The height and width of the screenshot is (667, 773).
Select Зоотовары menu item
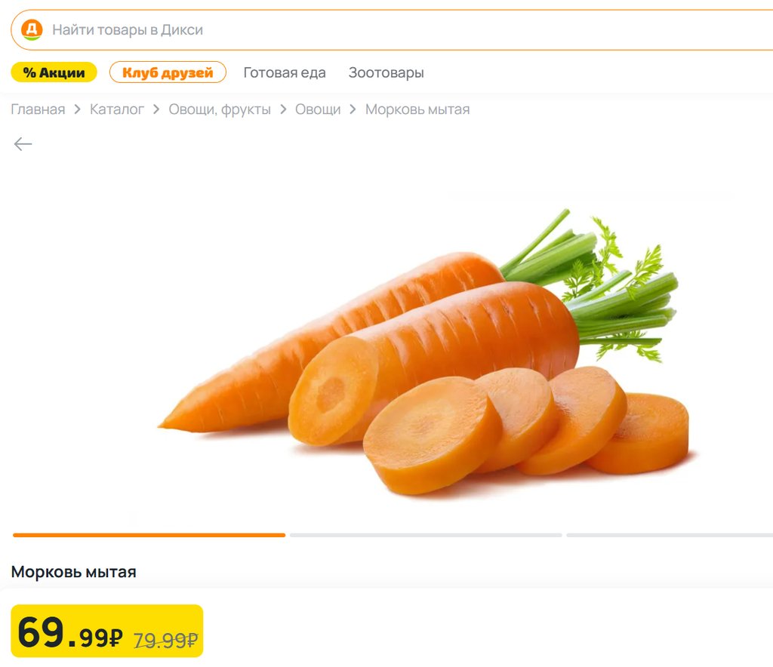[x=386, y=72]
